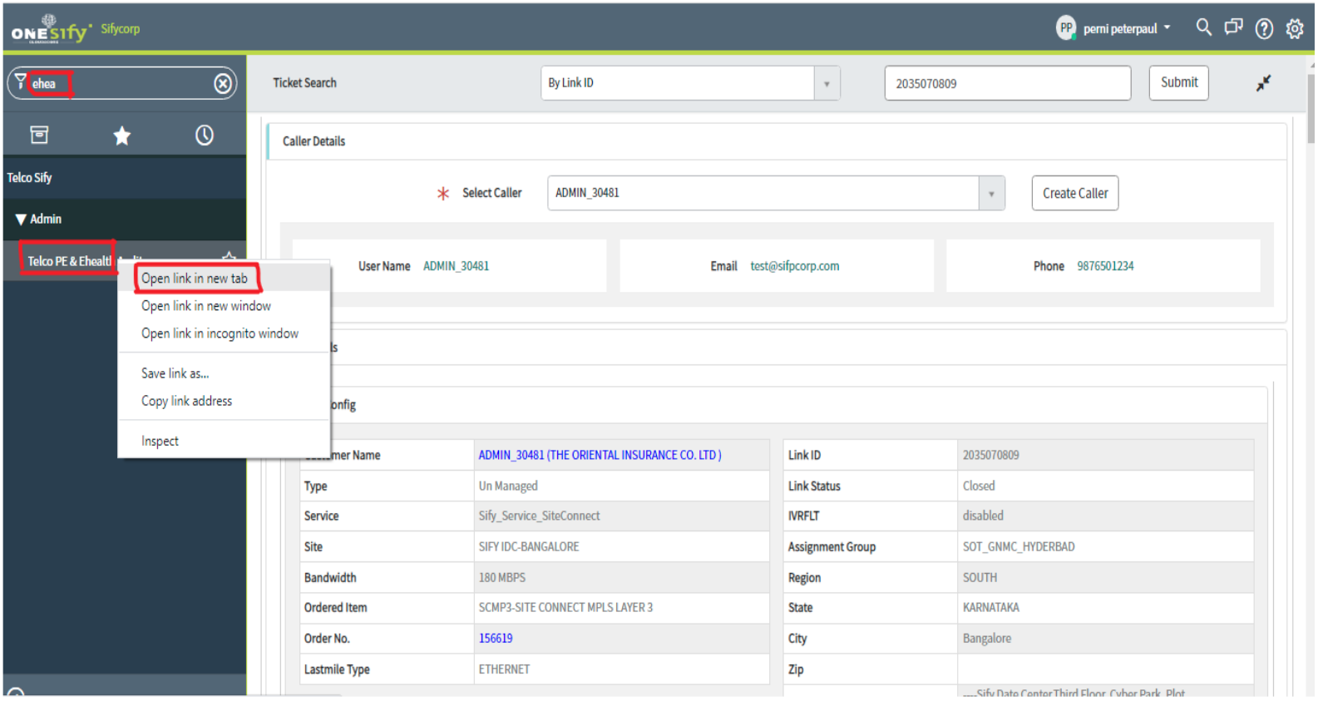Expand the Select Caller dropdown arrow

coord(991,193)
